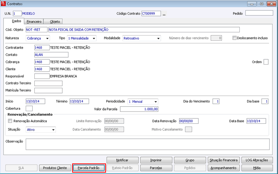Expand the Situação dropdown showing Ativo
The width and height of the screenshot is (278, 174).
[x=41, y=130]
